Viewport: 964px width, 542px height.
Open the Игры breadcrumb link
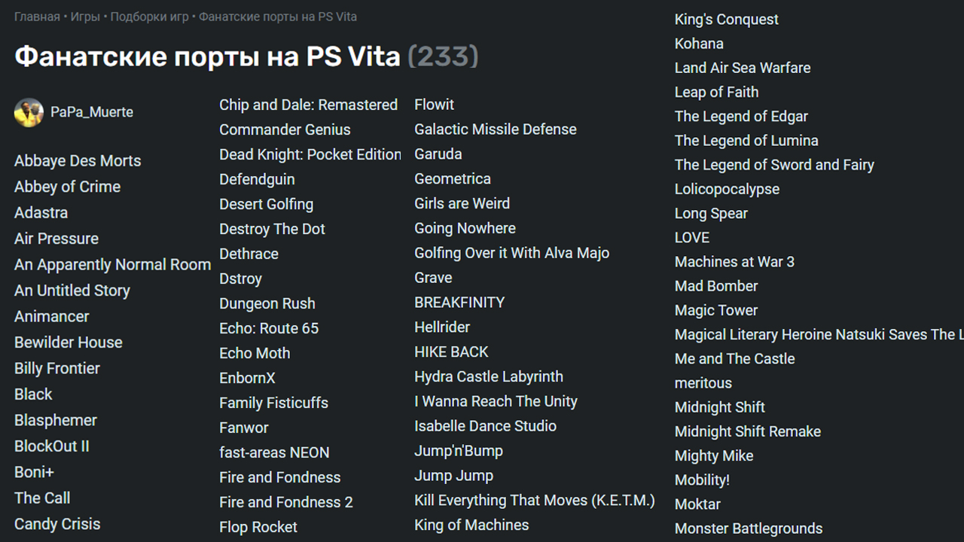pyautogui.click(x=85, y=17)
